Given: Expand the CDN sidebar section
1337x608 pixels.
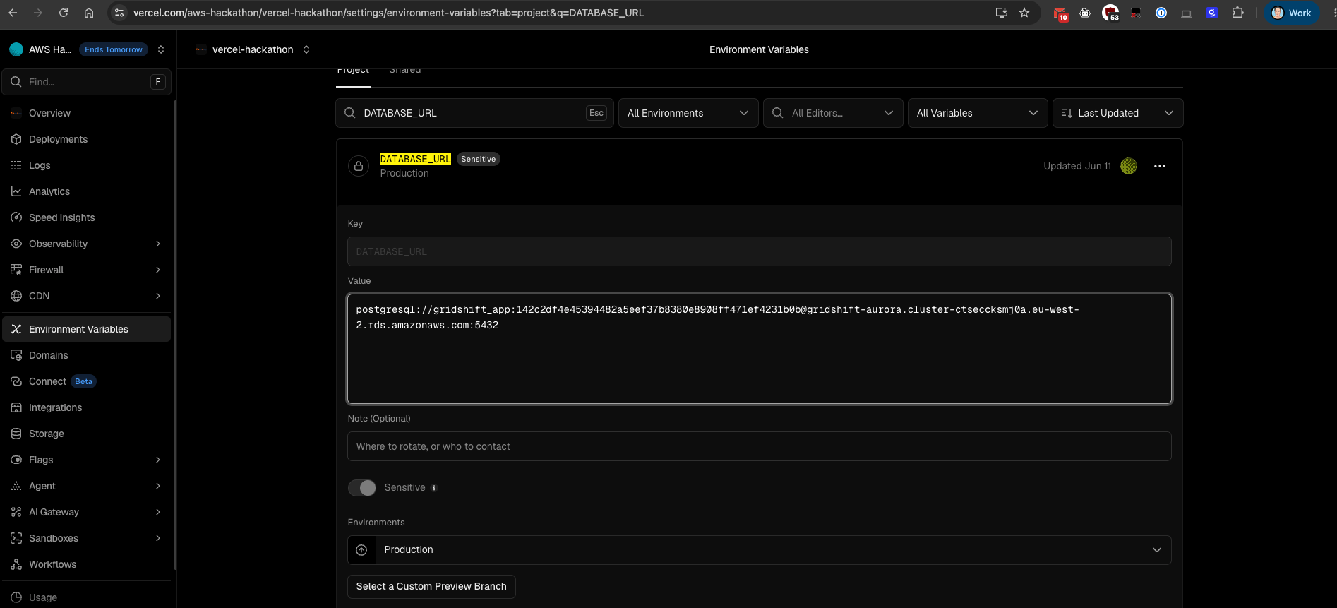Looking at the screenshot, I should (158, 296).
